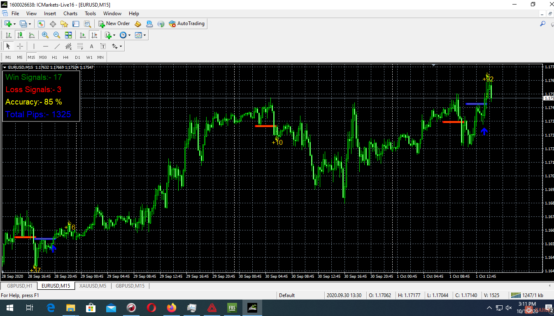Draw a horizontal line
This screenshot has width=554, height=316.
pyautogui.click(x=45, y=46)
